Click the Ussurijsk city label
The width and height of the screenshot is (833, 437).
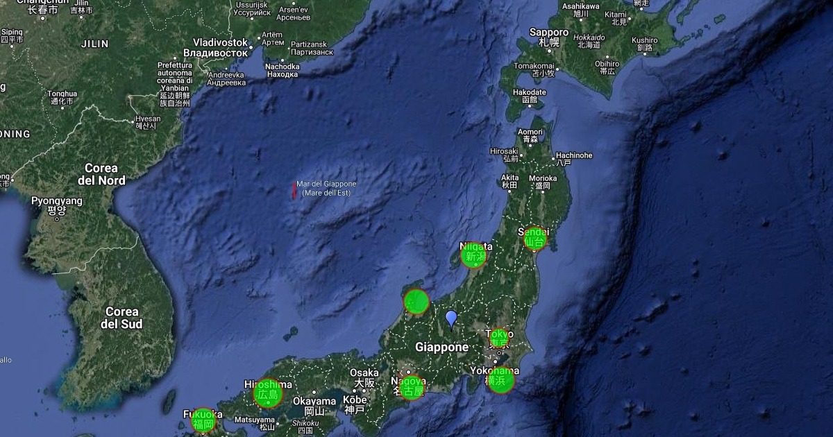point(251,8)
